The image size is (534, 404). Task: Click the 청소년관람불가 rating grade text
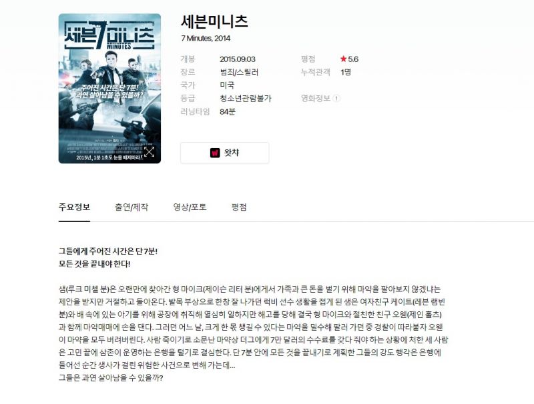tap(246, 98)
